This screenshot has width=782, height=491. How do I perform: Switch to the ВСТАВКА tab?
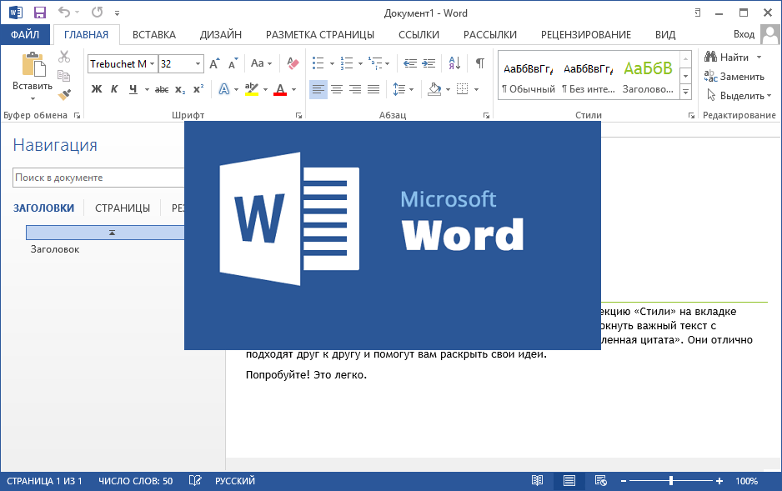click(154, 34)
